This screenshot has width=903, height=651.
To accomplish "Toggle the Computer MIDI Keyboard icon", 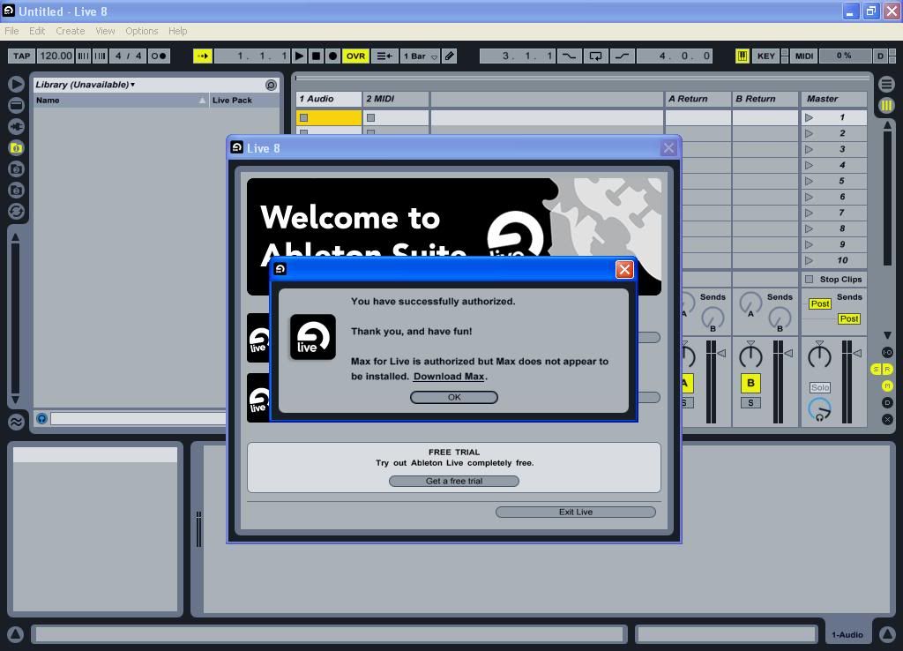I will tap(743, 56).
